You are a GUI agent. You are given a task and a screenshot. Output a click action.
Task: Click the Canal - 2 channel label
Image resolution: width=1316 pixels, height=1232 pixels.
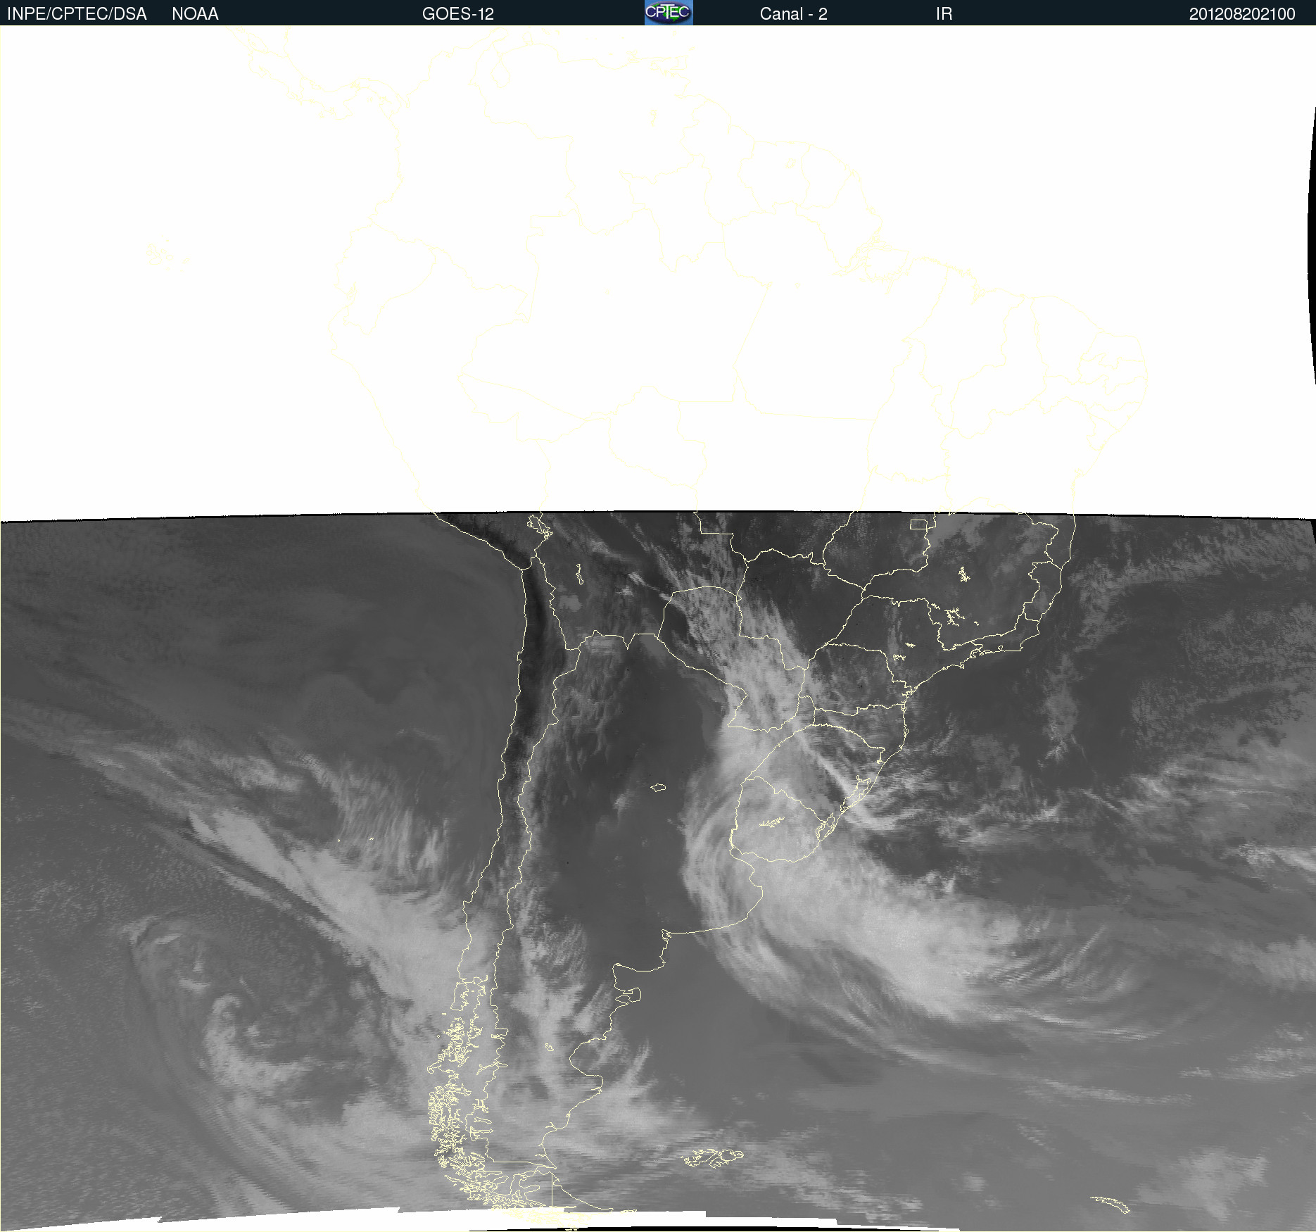click(x=793, y=14)
